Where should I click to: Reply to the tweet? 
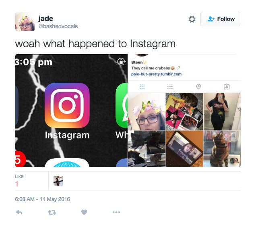click(19, 212)
